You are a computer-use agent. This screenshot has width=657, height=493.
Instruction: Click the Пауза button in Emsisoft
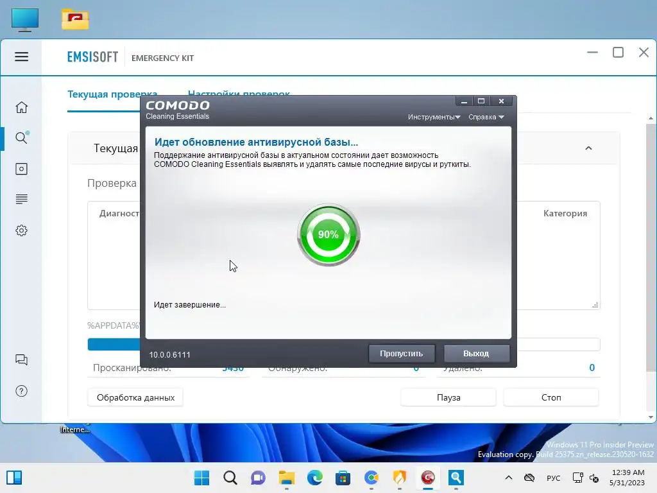pos(448,397)
